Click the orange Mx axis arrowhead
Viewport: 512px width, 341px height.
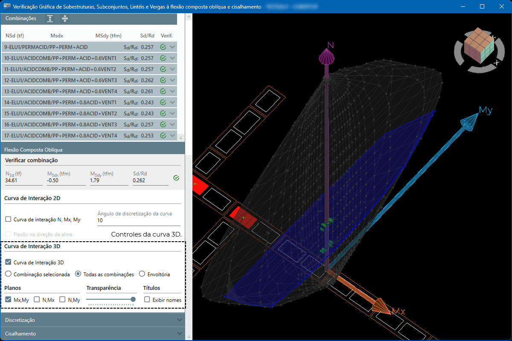(380, 307)
